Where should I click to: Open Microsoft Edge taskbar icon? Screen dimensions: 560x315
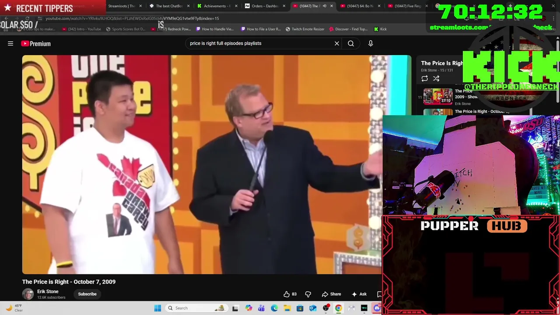coord(274,308)
